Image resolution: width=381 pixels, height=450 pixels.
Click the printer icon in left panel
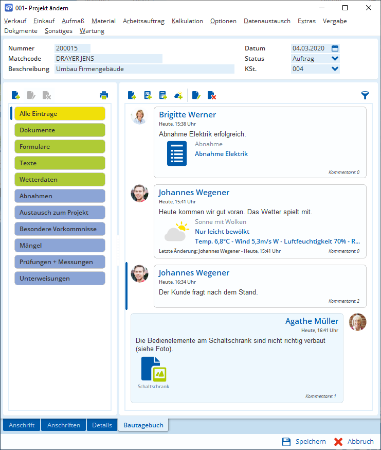pyautogui.click(x=104, y=95)
